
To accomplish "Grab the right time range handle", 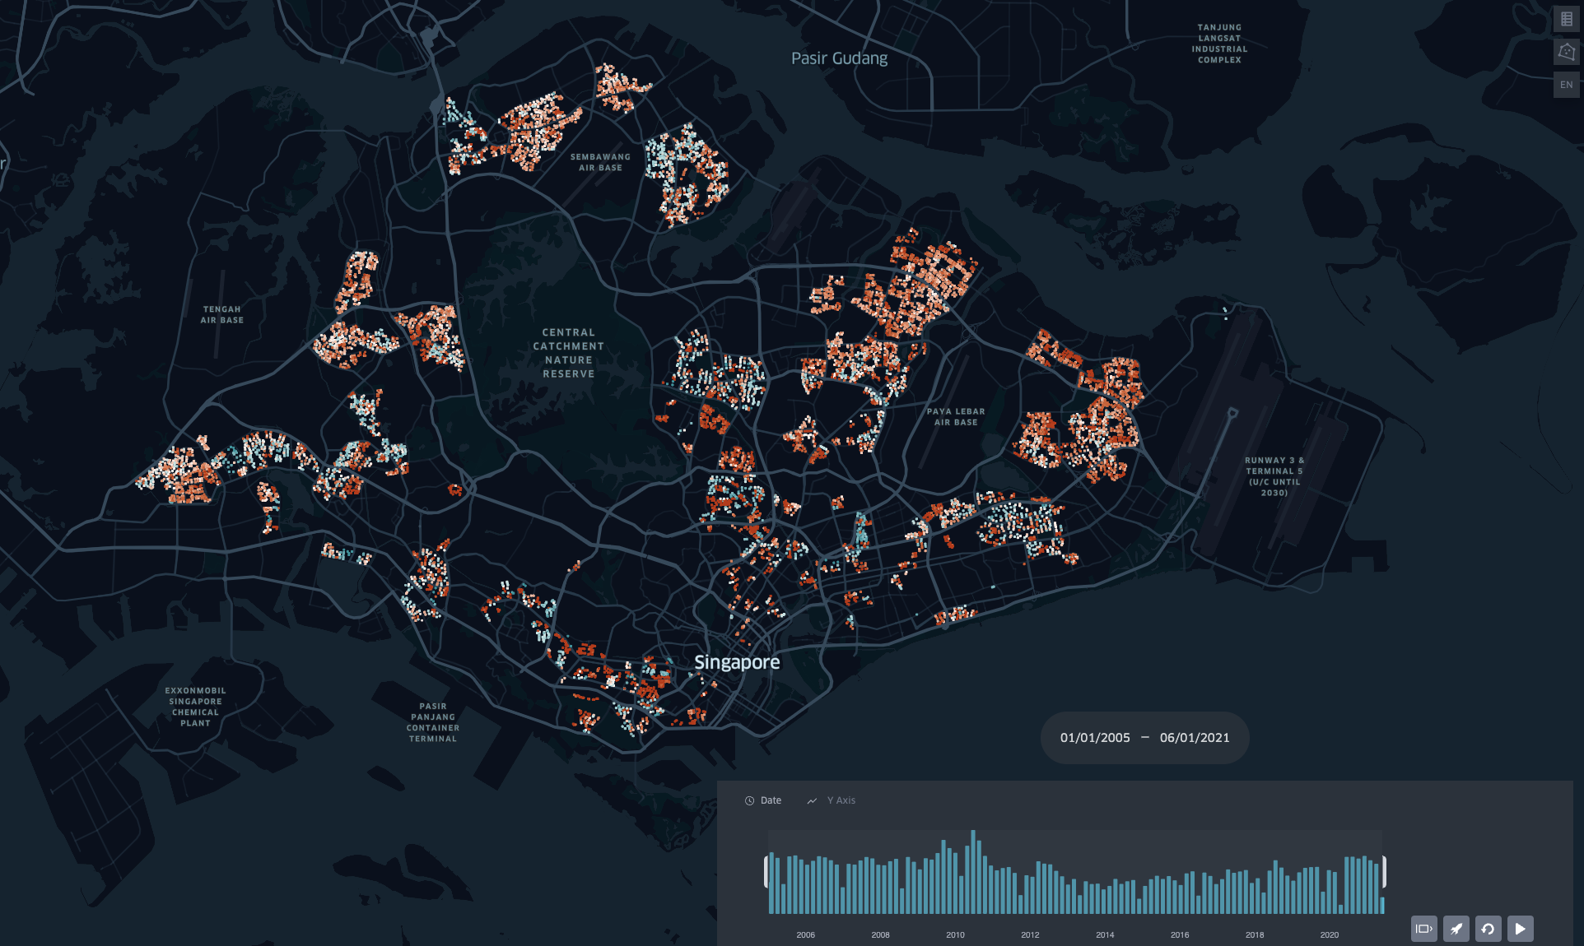I will tap(1384, 872).
